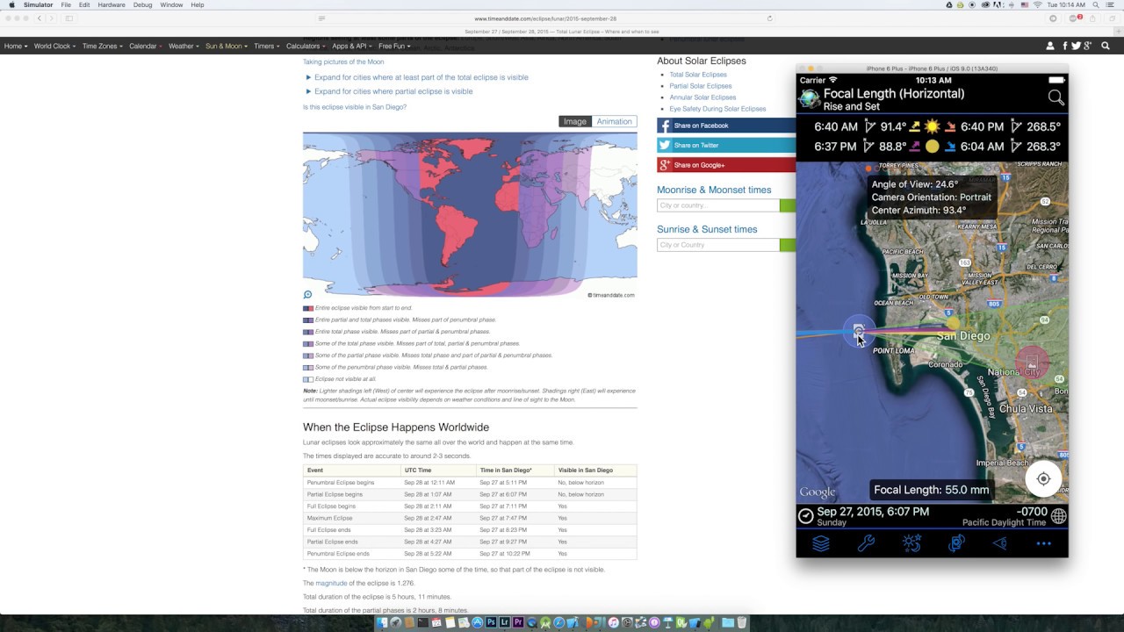Click Share on Google+ button
The height and width of the screenshot is (632, 1124).
pos(726,165)
